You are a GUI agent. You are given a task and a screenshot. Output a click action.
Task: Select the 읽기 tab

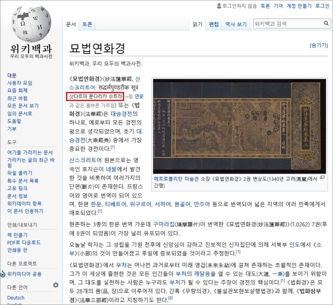tap(198, 24)
